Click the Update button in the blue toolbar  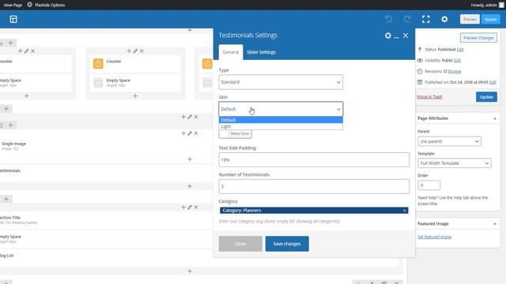tap(490, 19)
